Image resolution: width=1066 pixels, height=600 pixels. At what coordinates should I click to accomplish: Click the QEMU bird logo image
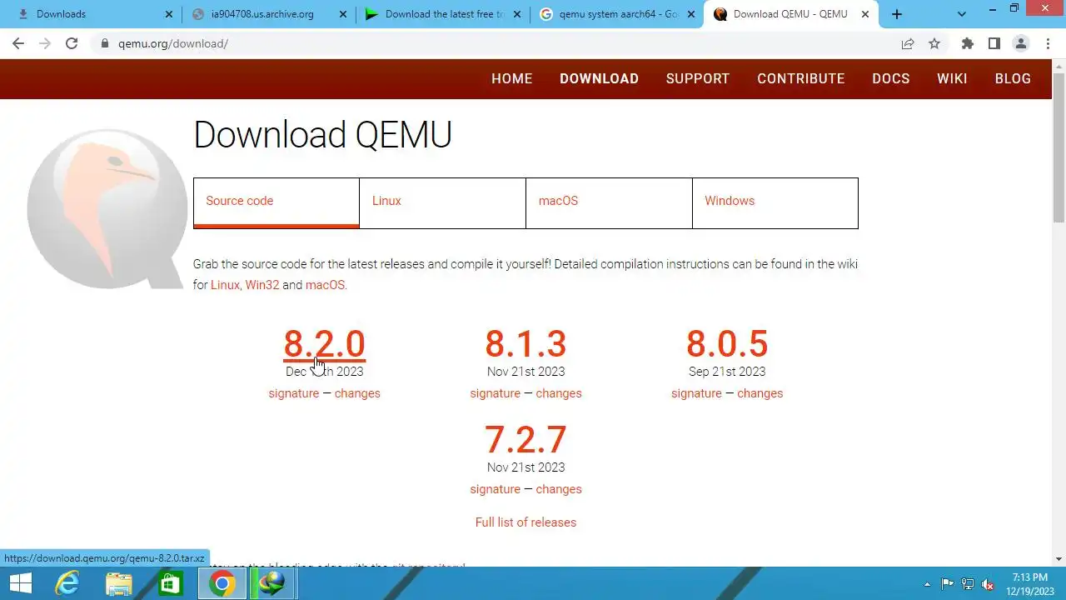click(107, 208)
